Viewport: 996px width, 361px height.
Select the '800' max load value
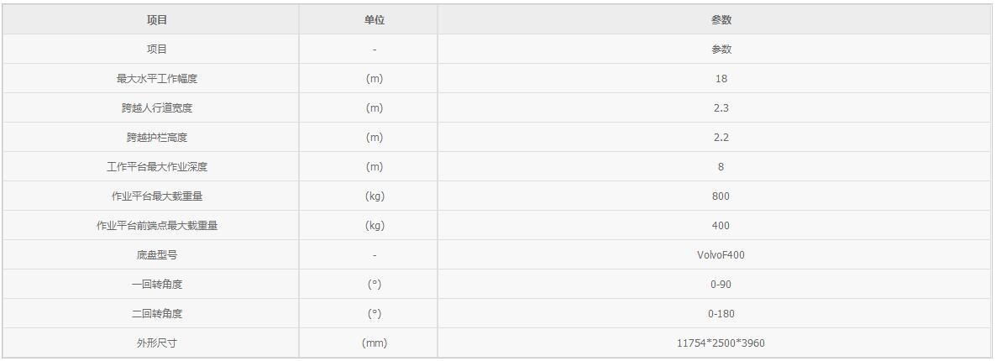[x=721, y=196]
